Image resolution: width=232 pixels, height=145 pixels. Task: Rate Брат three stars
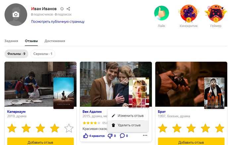click(x=191, y=128)
